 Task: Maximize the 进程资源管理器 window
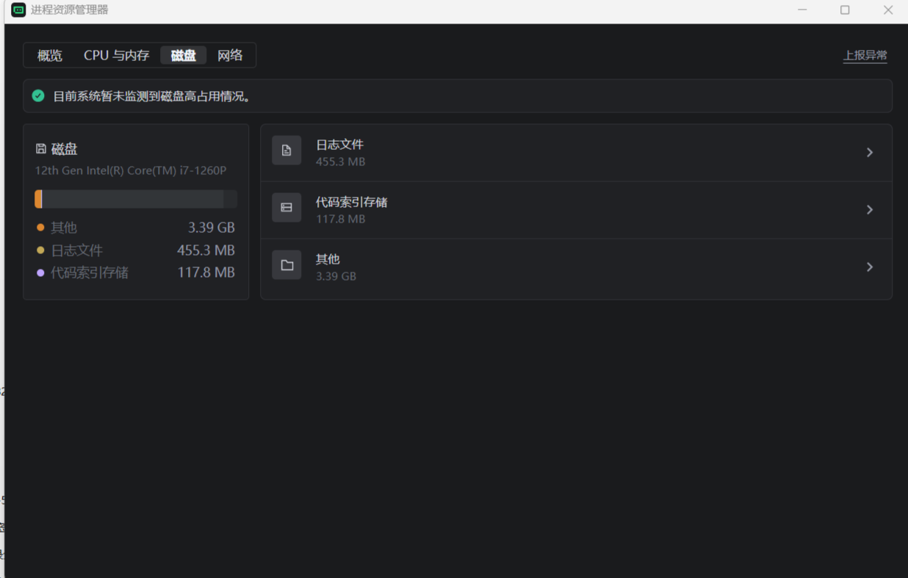coord(845,10)
